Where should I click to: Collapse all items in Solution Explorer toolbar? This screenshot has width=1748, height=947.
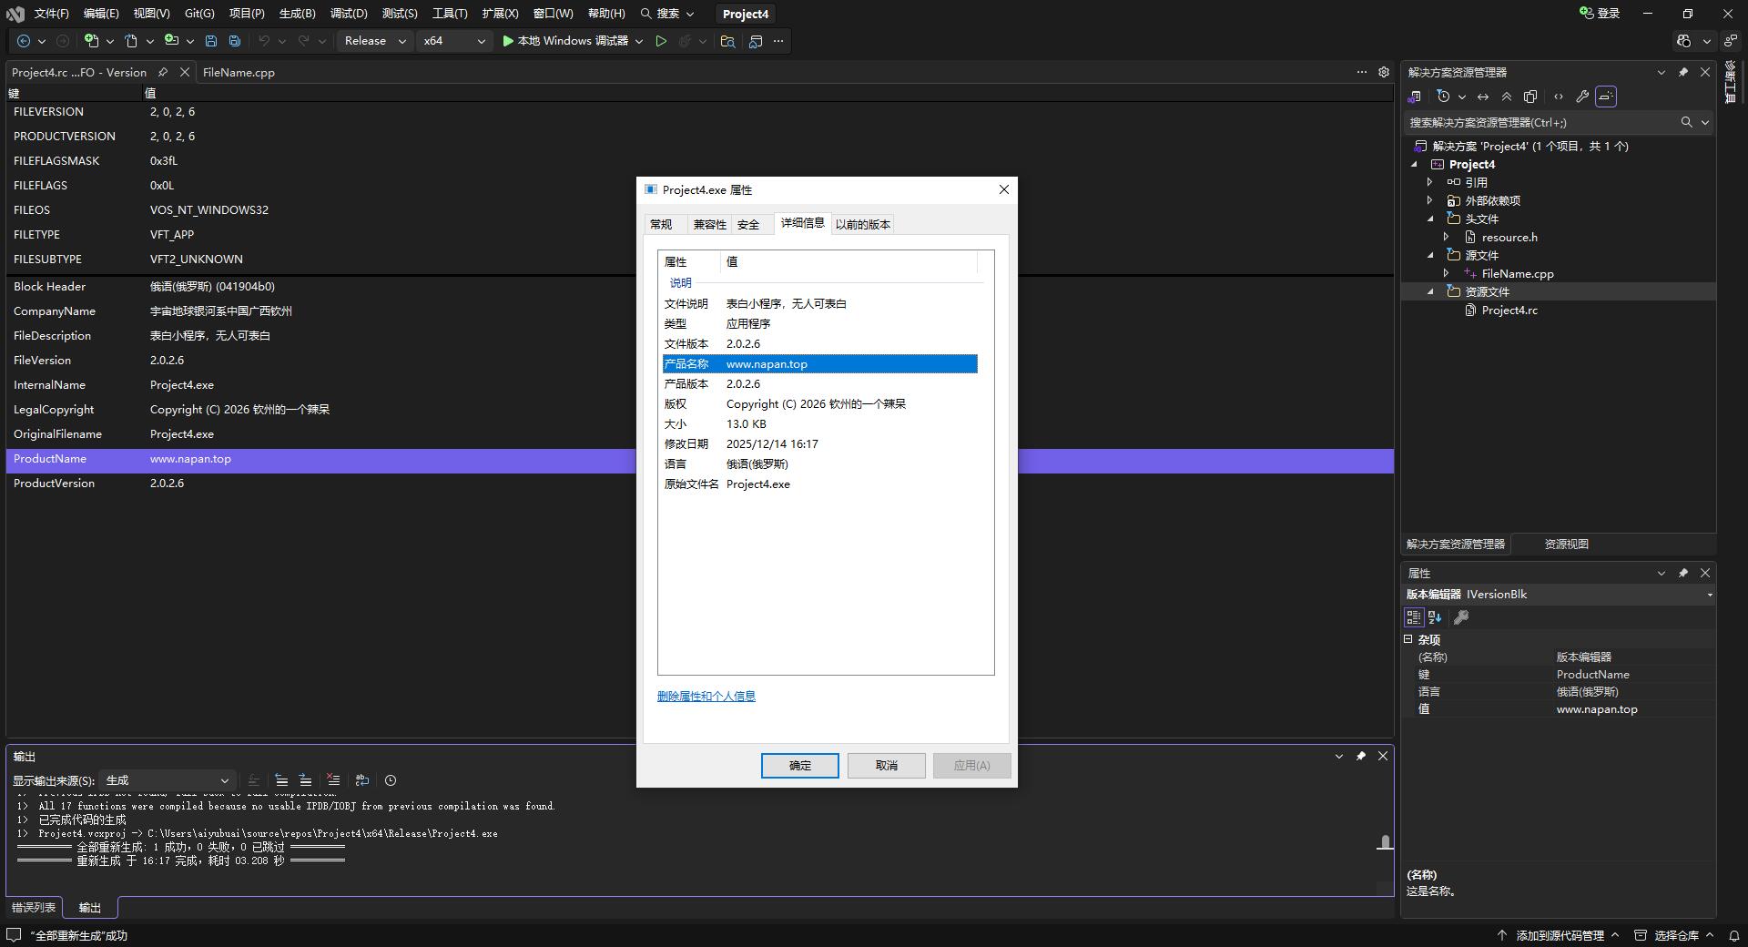point(1507,97)
